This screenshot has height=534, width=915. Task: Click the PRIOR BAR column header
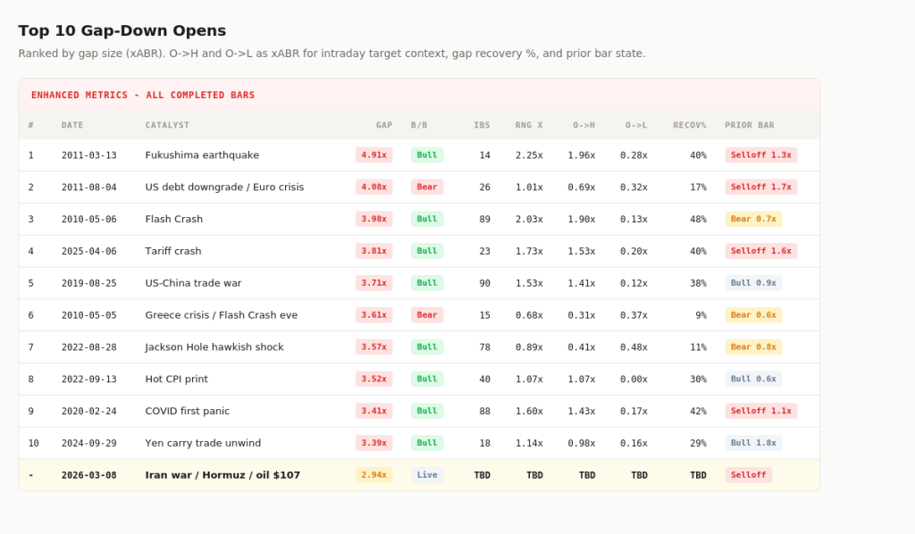[x=749, y=125]
